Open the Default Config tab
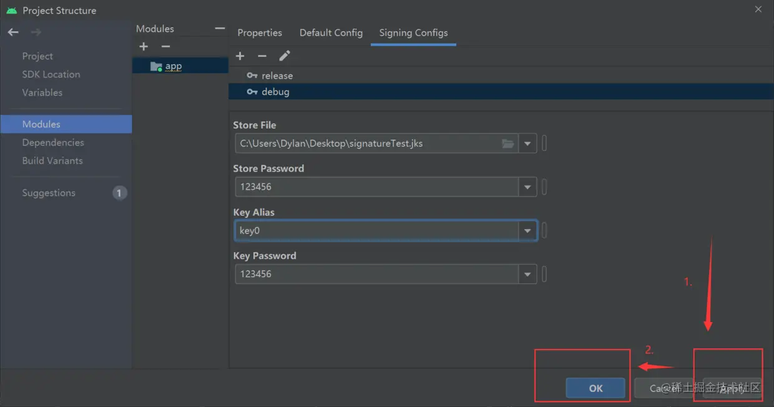 (x=331, y=32)
